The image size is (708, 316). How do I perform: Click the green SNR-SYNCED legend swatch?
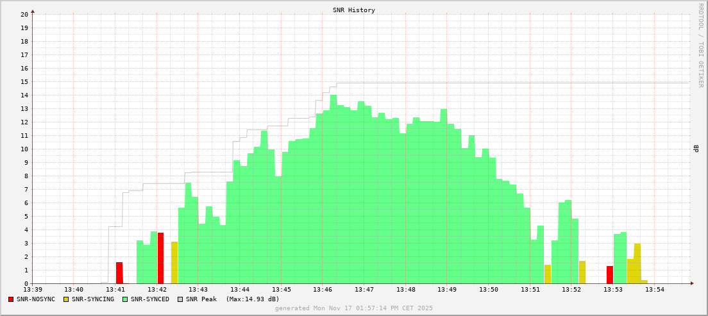125,299
